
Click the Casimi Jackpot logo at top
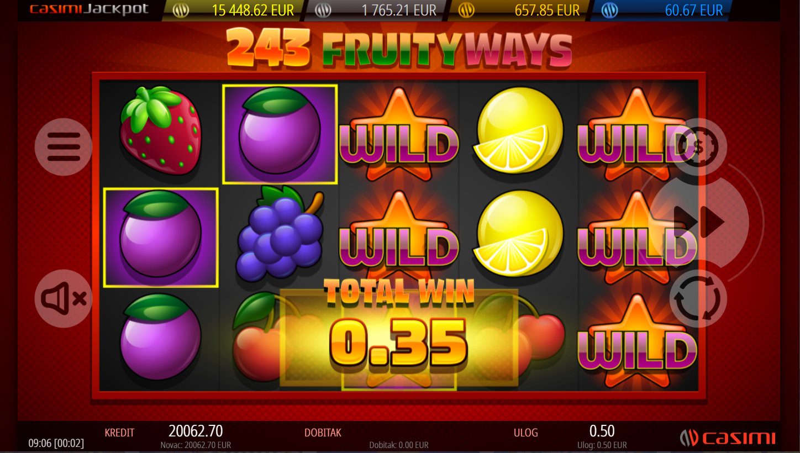click(89, 9)
